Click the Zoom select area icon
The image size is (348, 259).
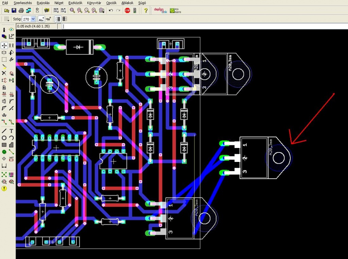point(102,11)
